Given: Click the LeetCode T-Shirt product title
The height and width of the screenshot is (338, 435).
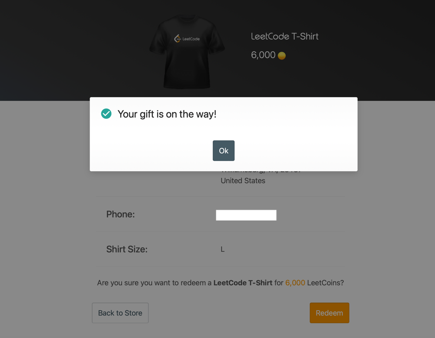Looking at the screenshot, I should click(285, 37).
